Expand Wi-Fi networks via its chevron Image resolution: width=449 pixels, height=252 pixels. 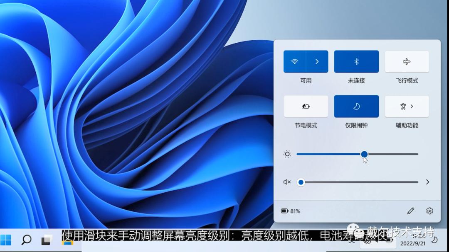tap(317, 61)
